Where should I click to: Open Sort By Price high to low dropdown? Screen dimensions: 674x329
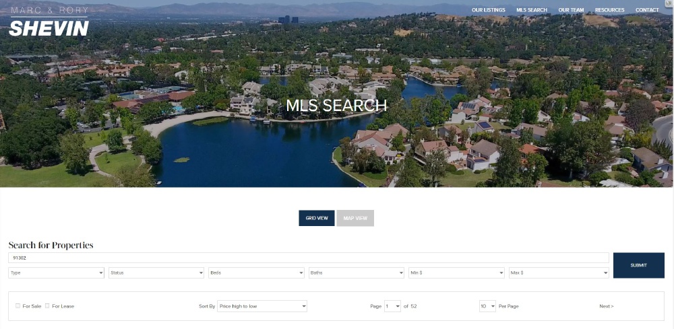click(x=262, y=306)
